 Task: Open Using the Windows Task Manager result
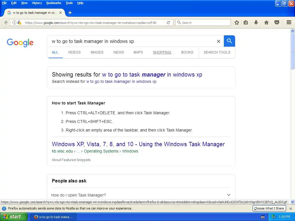138,144
